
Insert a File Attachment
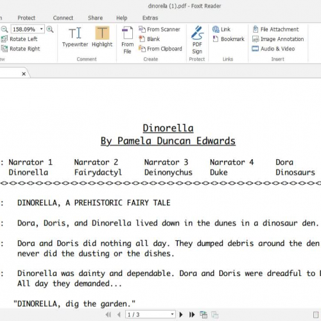click(275, 30)
